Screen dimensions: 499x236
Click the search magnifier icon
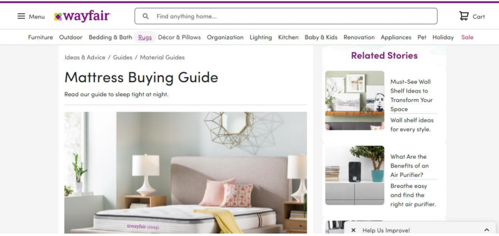click(x=145, y=16)
